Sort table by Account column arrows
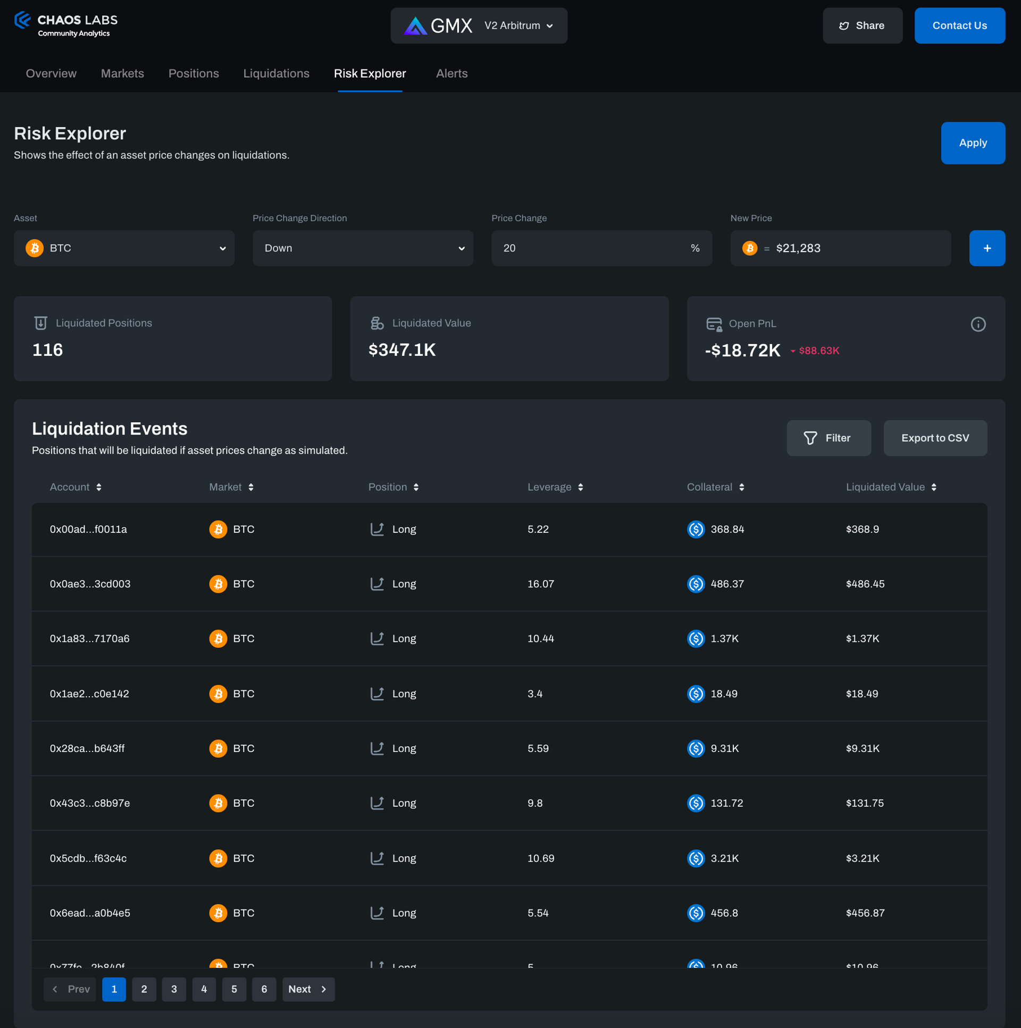Screen dimensions: 1021x1028 click(99, 487)
